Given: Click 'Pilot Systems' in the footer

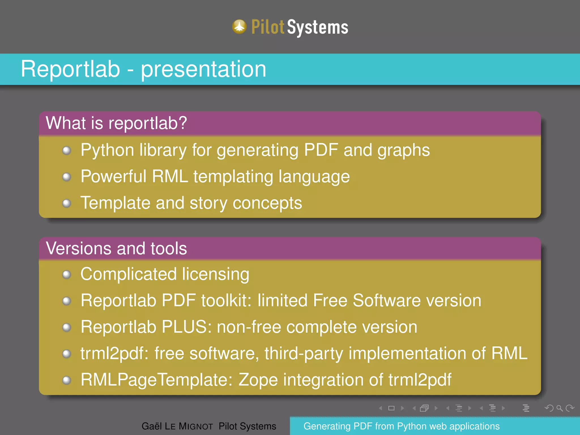Looking at the screenshot, I should pyautogui.click(x=247, y=426).
